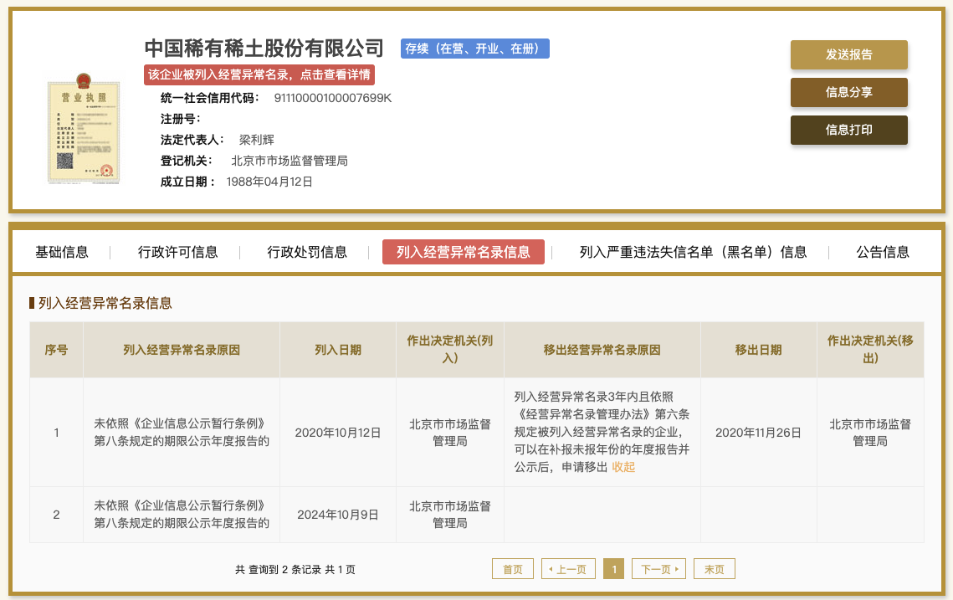The height and width of the screenshot is (600, 953).
Task: Click the 共 查询到 2 条记录 summary text
Action: point(295,570)
